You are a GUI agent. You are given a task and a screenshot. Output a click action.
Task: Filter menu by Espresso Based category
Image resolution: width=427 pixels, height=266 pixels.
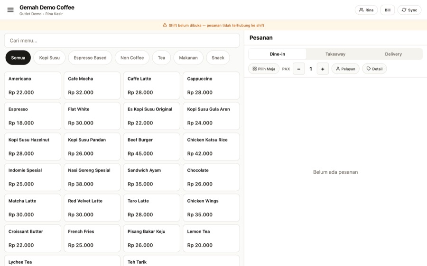point(90,58)
